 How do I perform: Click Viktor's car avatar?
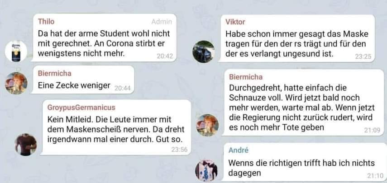click(204, 52)
